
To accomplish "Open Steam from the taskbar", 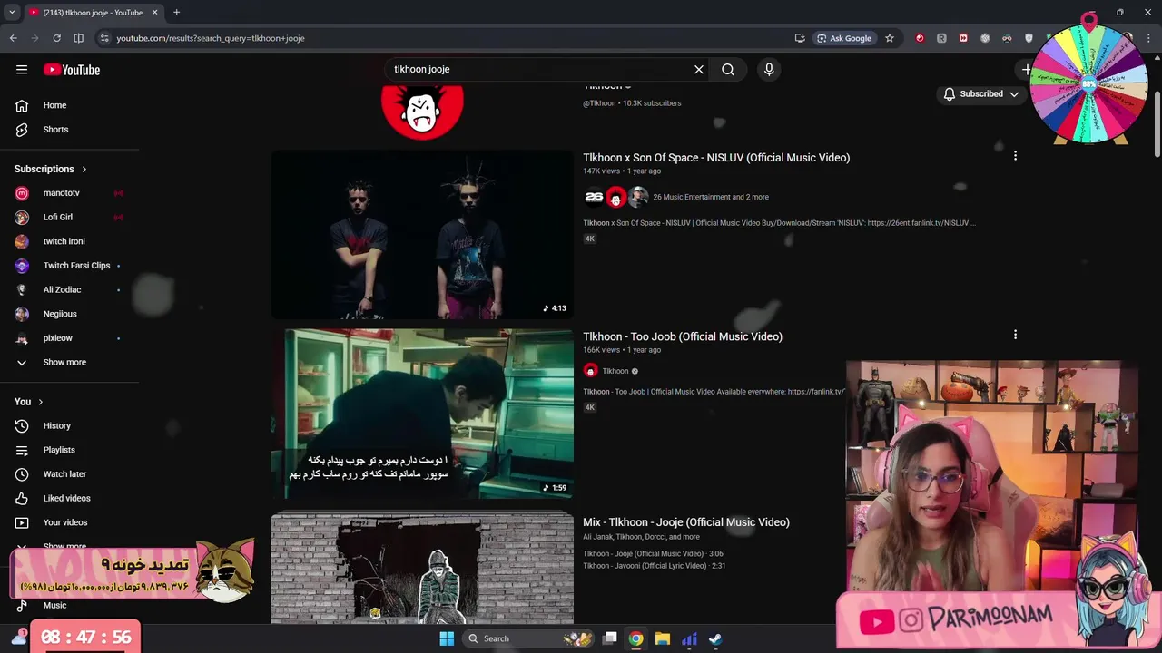I will point(715,638).
